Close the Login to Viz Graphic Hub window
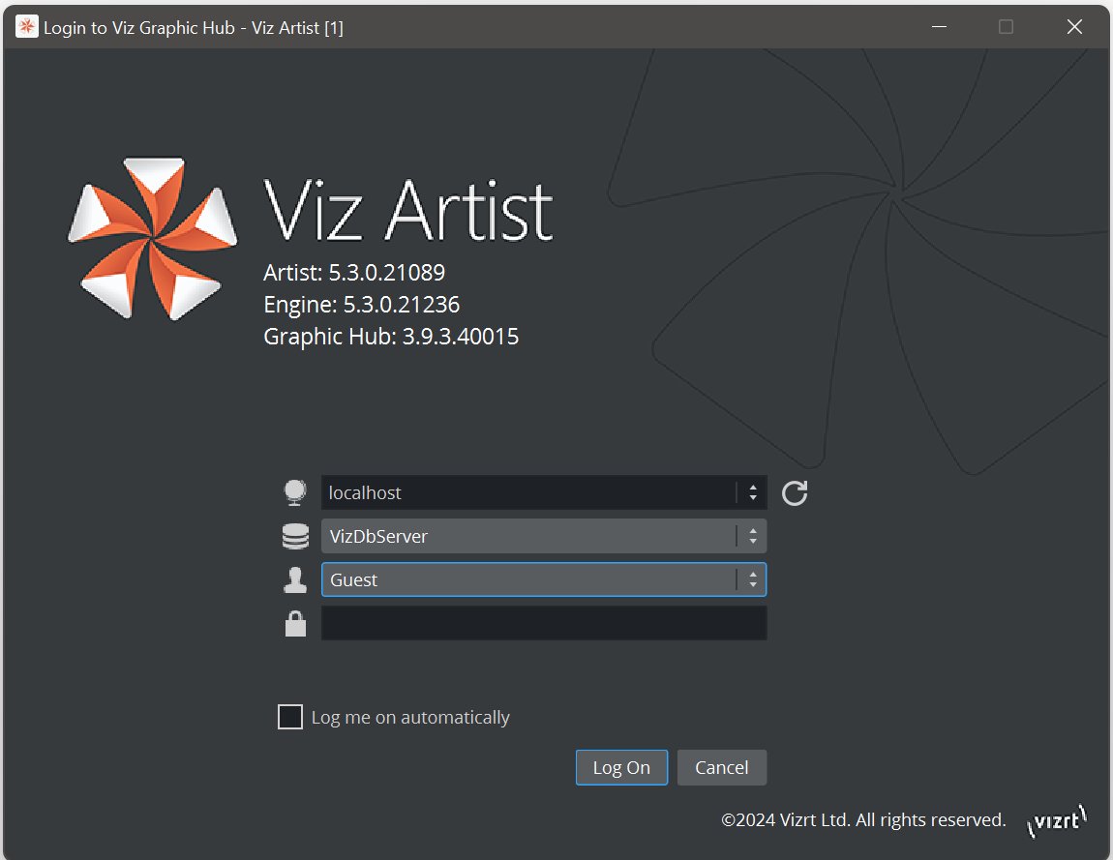The width and height of the screenshot is (1113, 860). [1074, 27]
